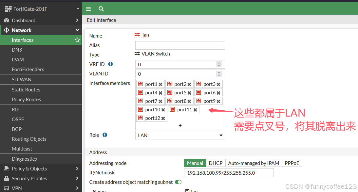Click the VRF ID info icon
This screenshot has width=358, height=192.
(110, 64)
